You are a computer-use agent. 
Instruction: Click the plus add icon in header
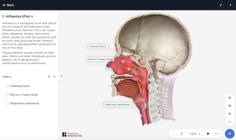click(230, 5)
